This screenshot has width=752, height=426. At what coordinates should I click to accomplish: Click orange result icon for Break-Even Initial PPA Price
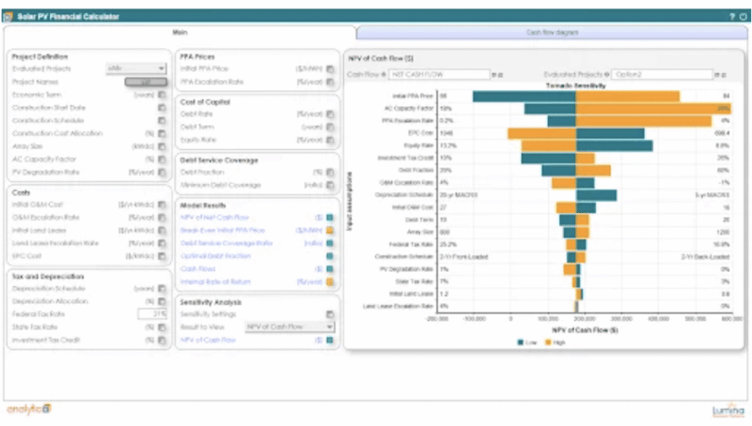pos(330,230)
